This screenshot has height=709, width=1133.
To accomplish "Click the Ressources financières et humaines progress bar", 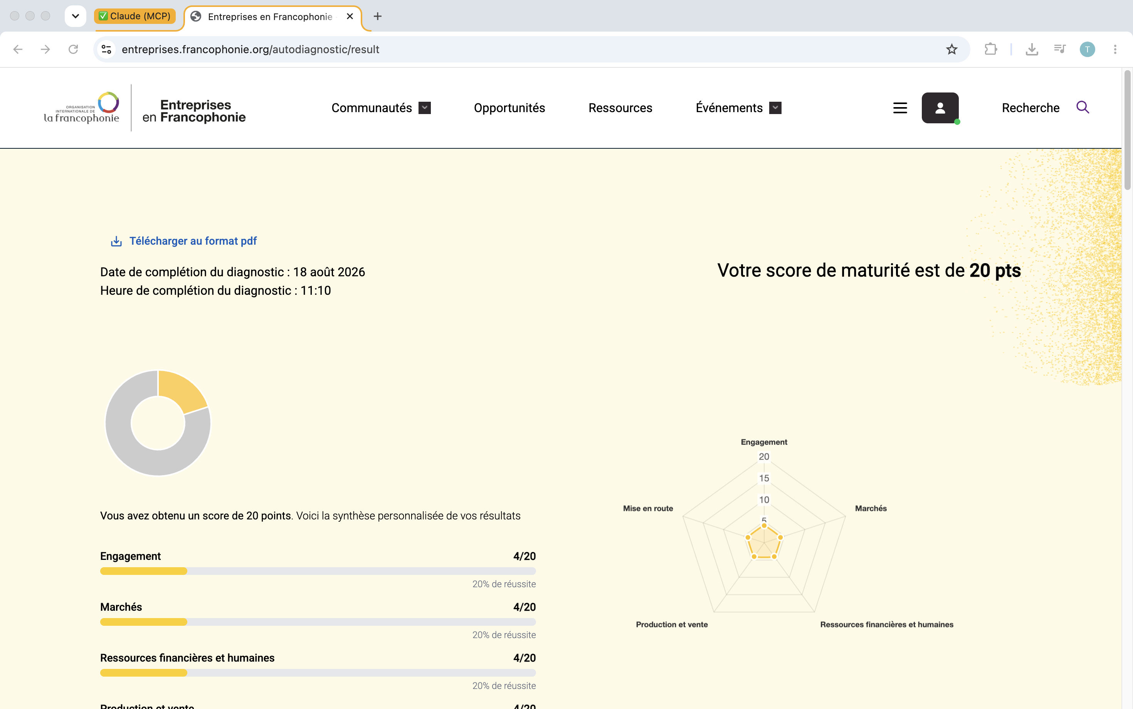I will 318,673.
